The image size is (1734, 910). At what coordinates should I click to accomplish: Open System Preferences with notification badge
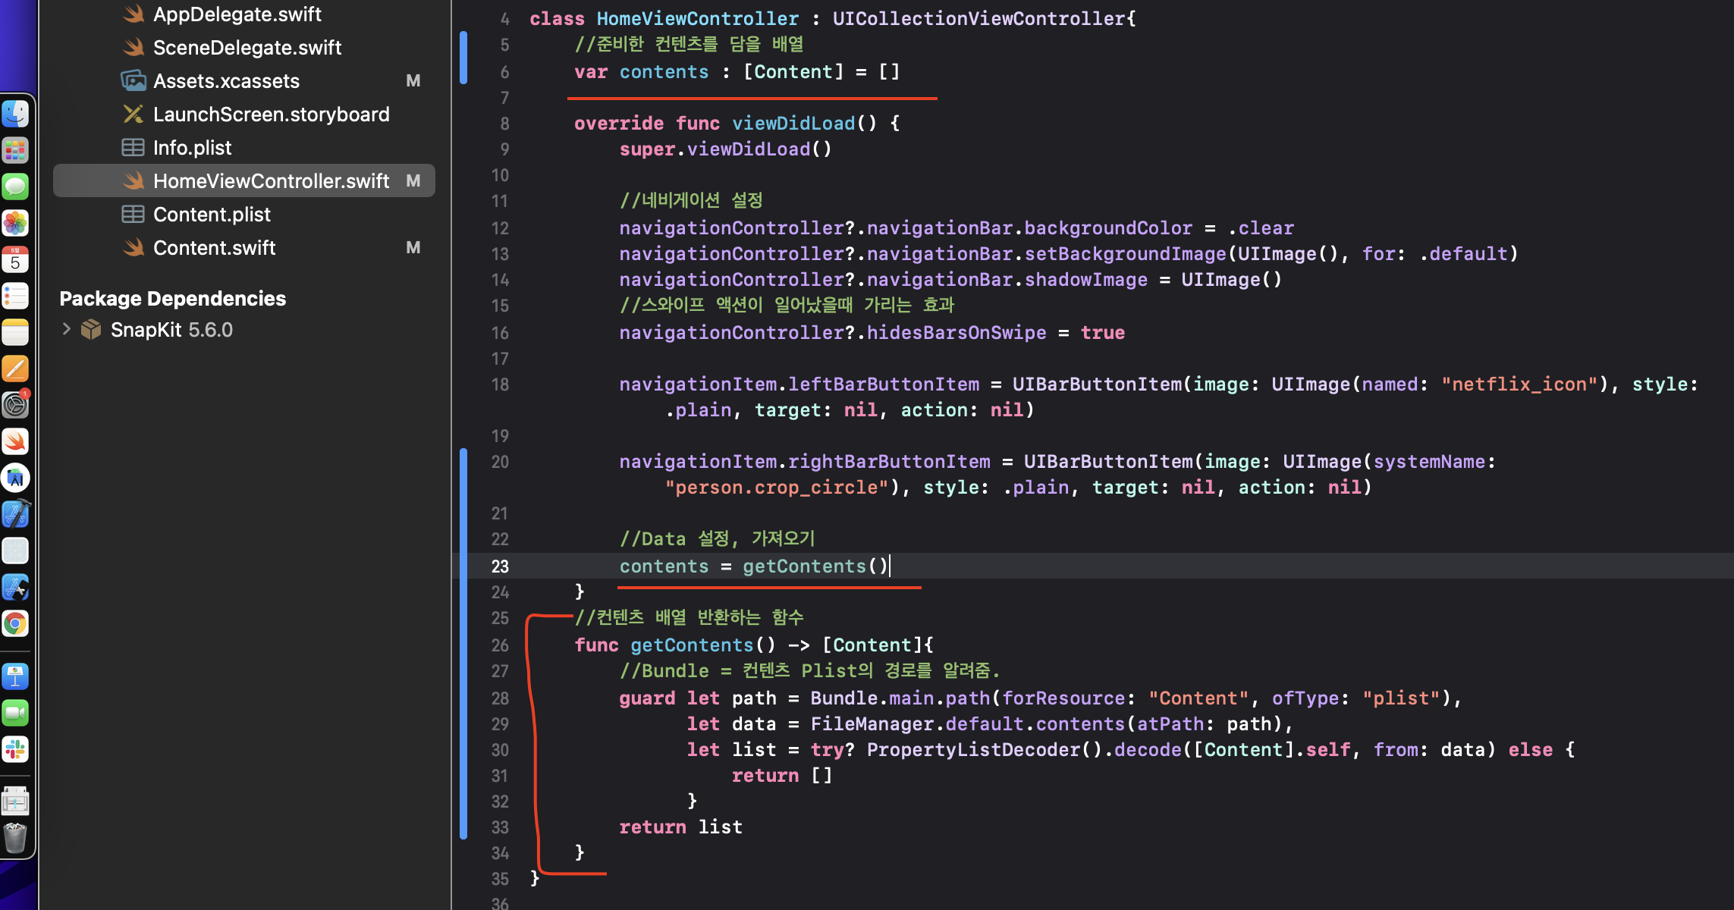point(15,405)
